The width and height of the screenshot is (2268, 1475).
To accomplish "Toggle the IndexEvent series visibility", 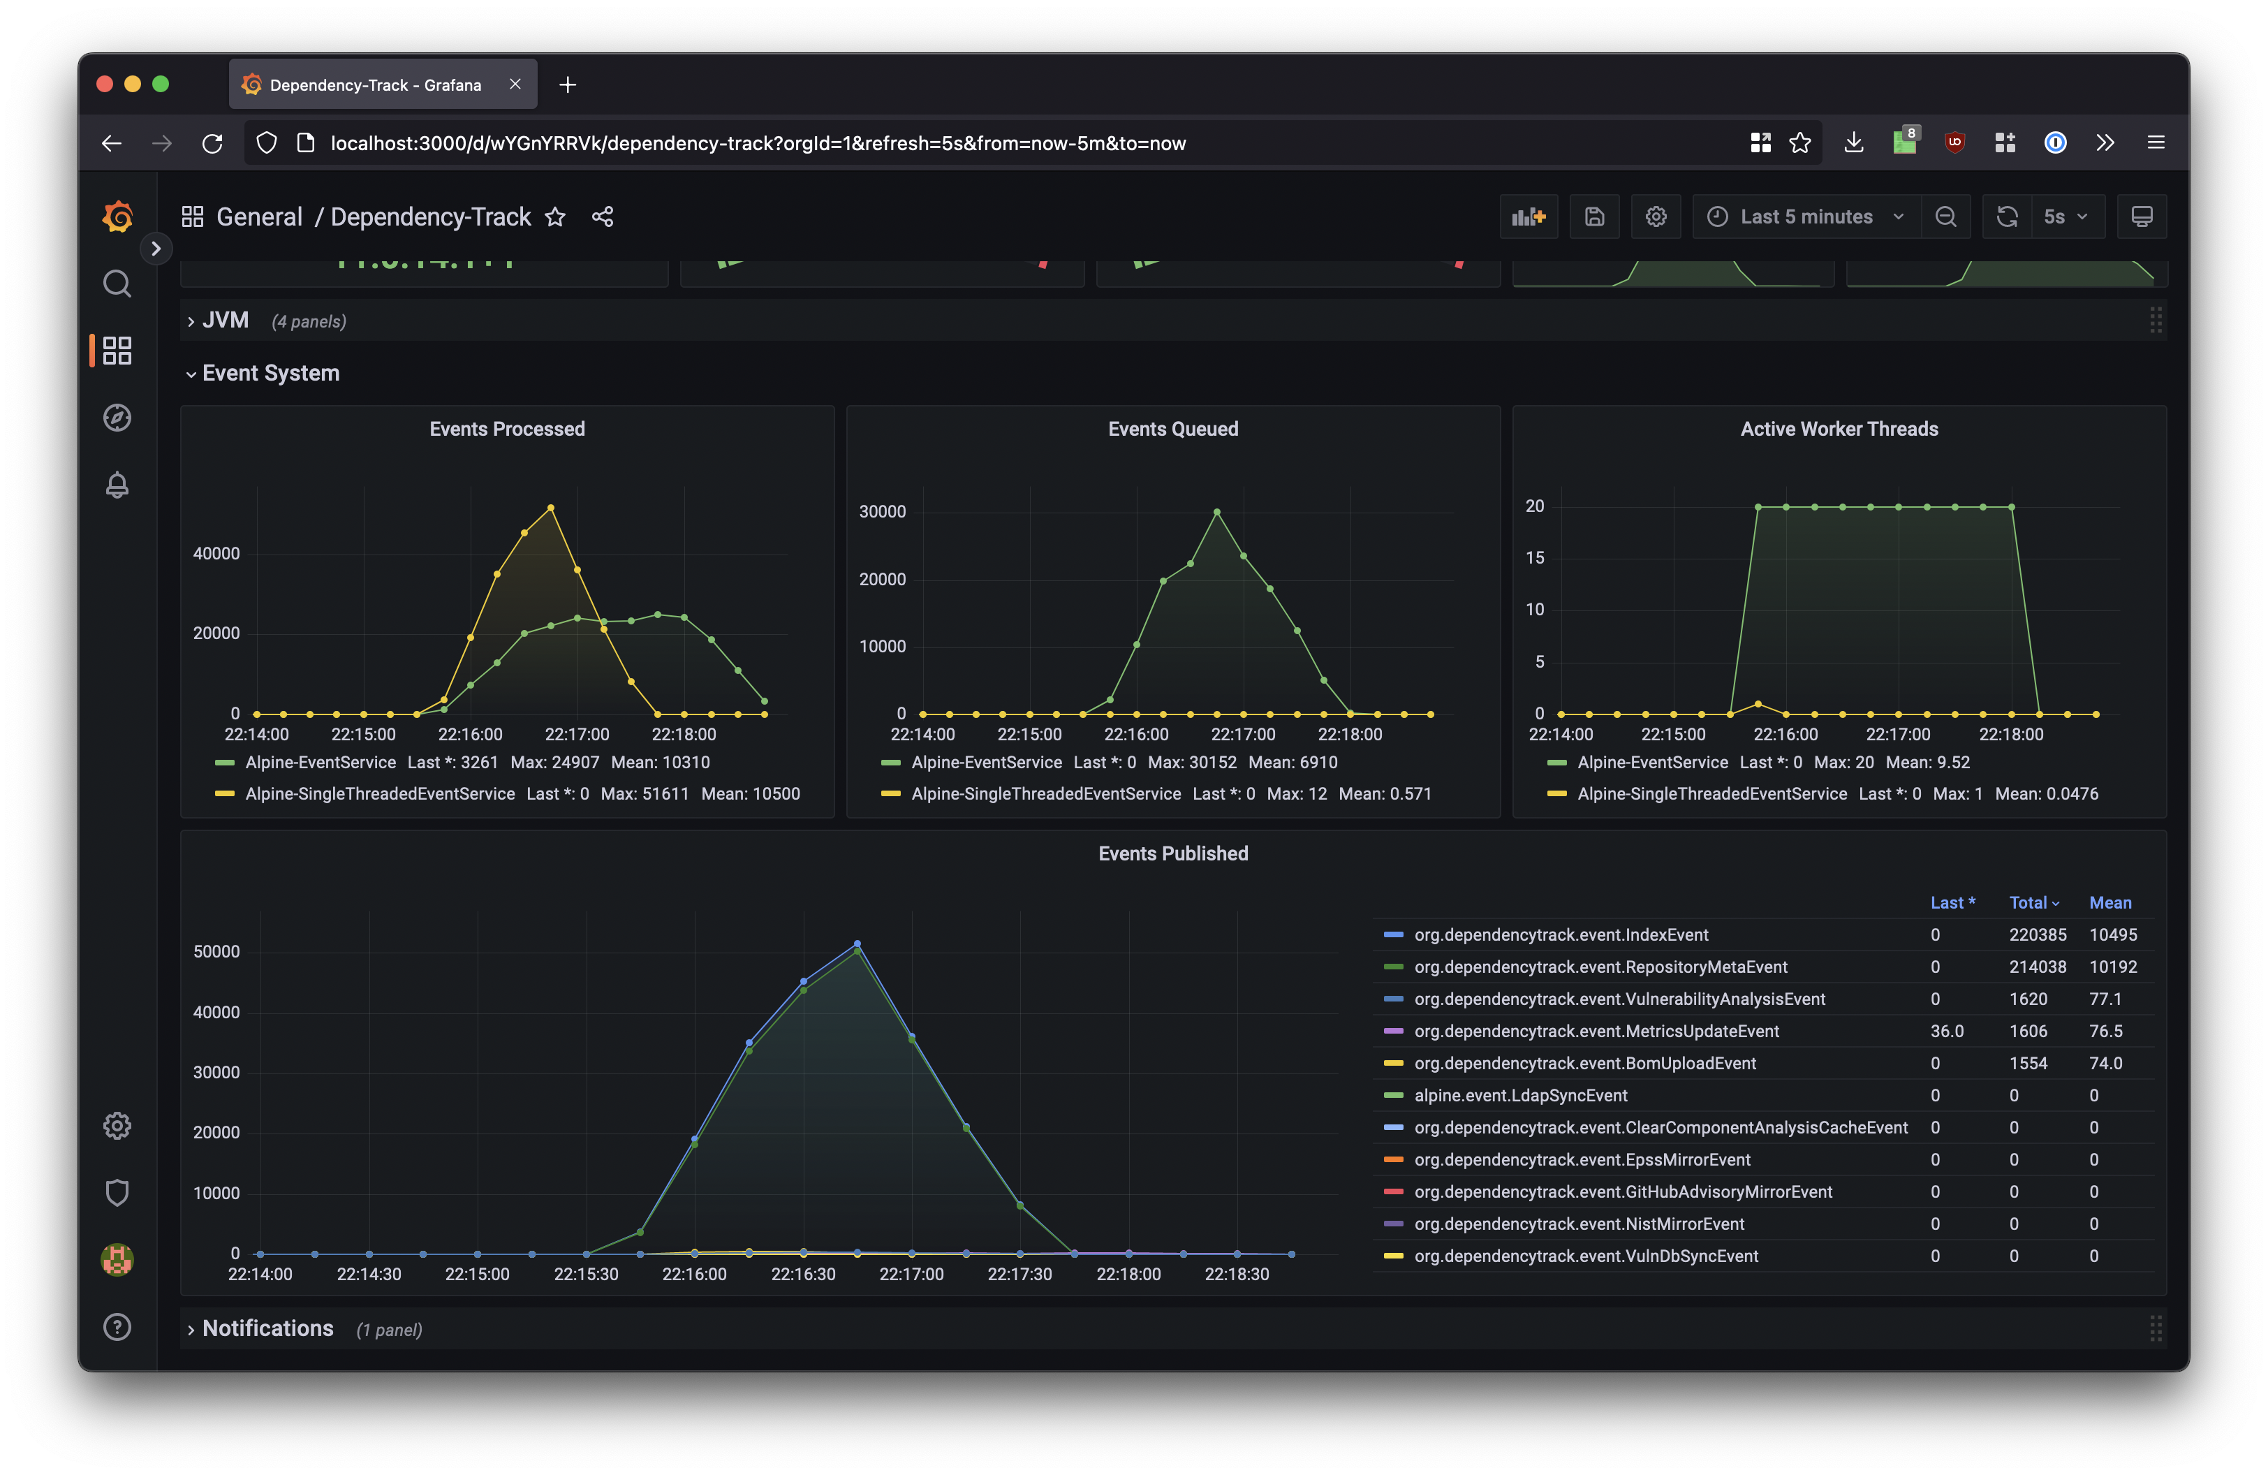I will [x=1561, y=934].
